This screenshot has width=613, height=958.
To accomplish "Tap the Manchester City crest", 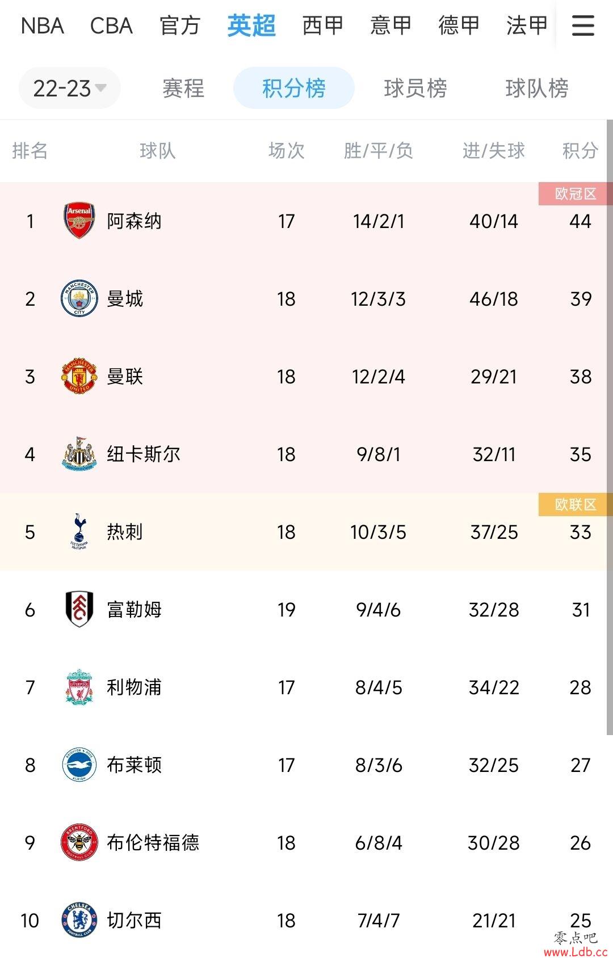I will [79, 298].
